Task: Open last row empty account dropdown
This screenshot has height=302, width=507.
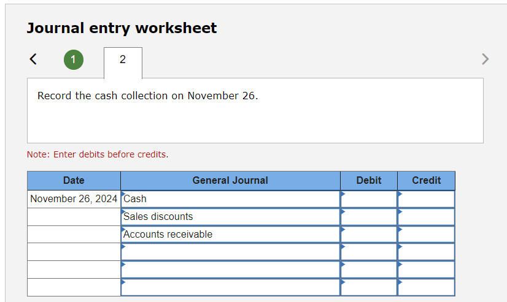Action: click(230, 287)
